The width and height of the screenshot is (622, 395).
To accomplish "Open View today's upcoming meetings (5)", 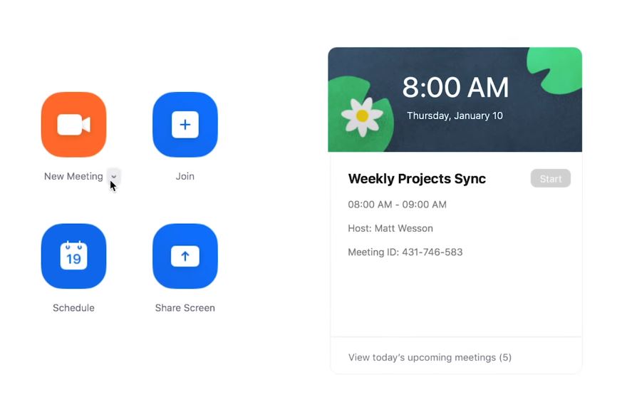I will click(x=430, y=357).
